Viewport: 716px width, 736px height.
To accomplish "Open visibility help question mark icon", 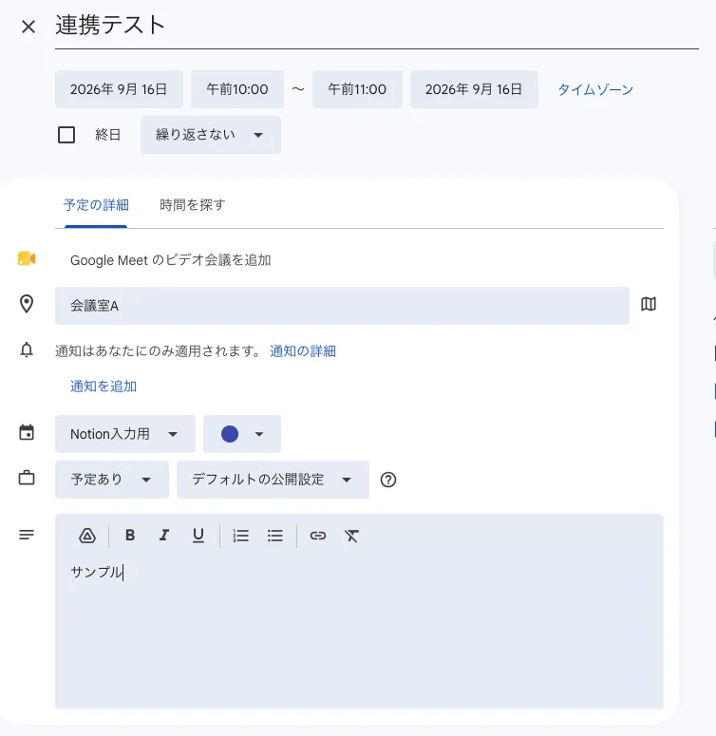I will pos(388,480).
